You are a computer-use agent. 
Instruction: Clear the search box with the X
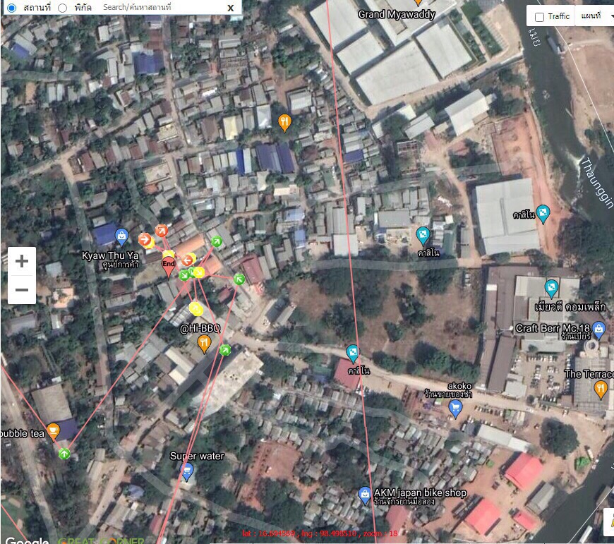click(x=231, y=8)
